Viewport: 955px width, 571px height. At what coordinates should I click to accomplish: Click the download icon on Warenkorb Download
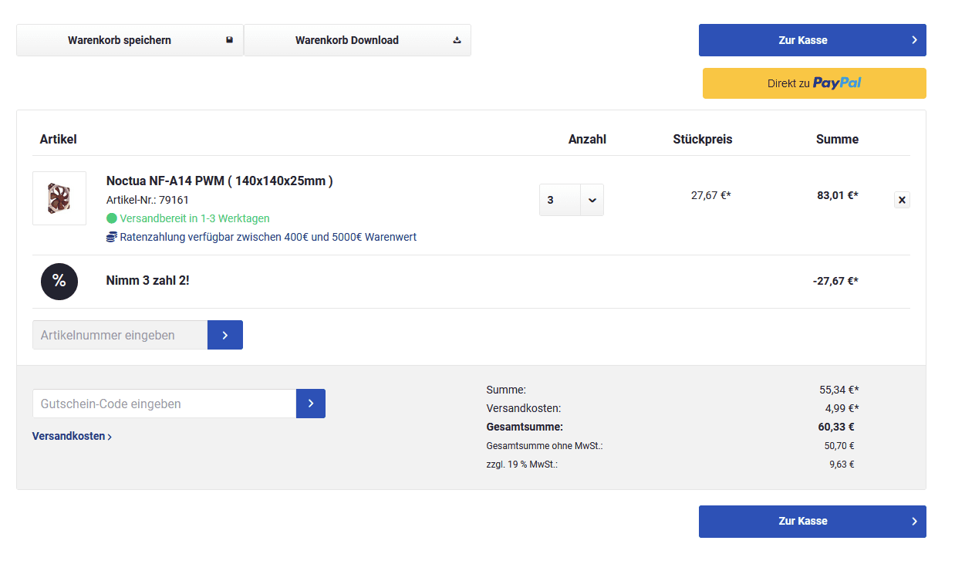coord(457,40)
